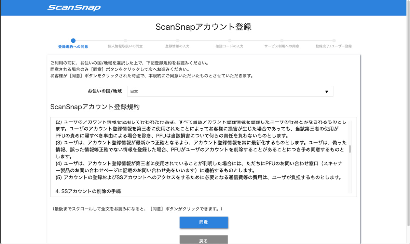Click the heading 4. SSアカウントの削除の手続

pyautogui.click(x=88, y=191)
